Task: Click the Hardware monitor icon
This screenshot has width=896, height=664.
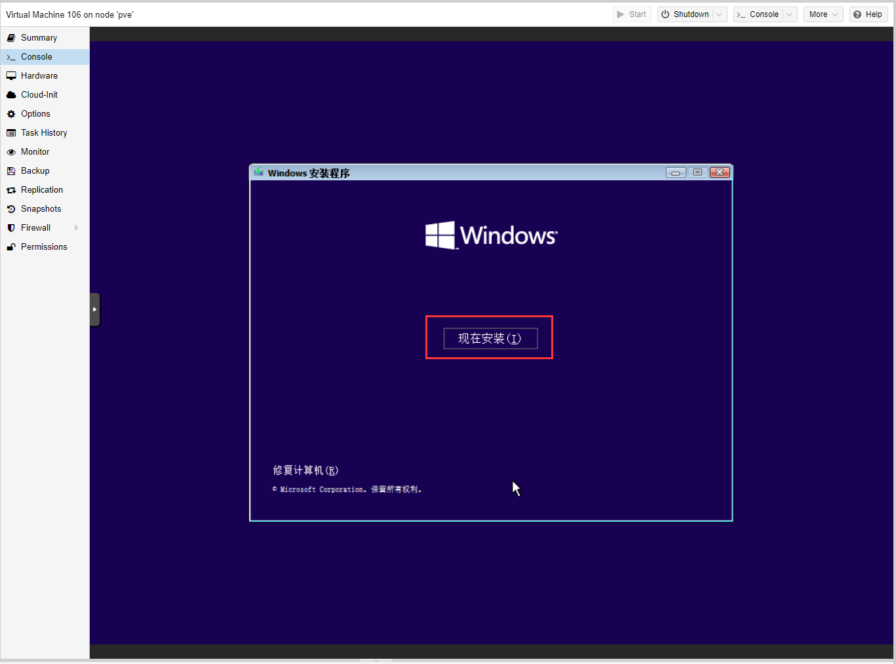Action: tap(11, 76)
